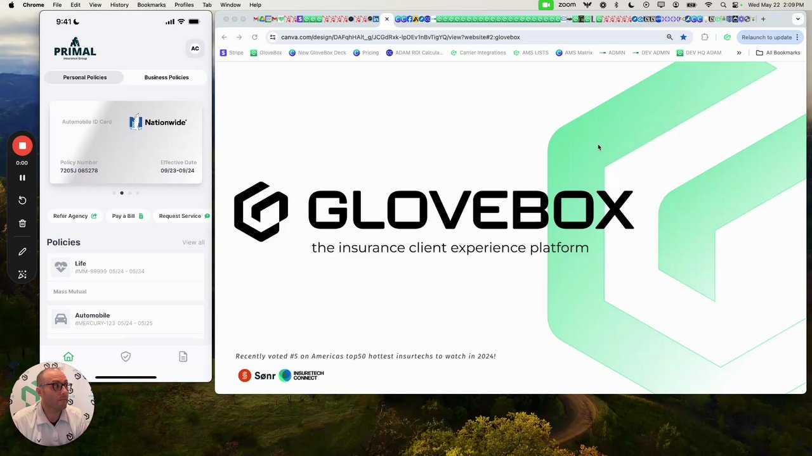This screenshot has height=456, width=812.
Task: Open the Pricing bookmark
Action: 366,53
